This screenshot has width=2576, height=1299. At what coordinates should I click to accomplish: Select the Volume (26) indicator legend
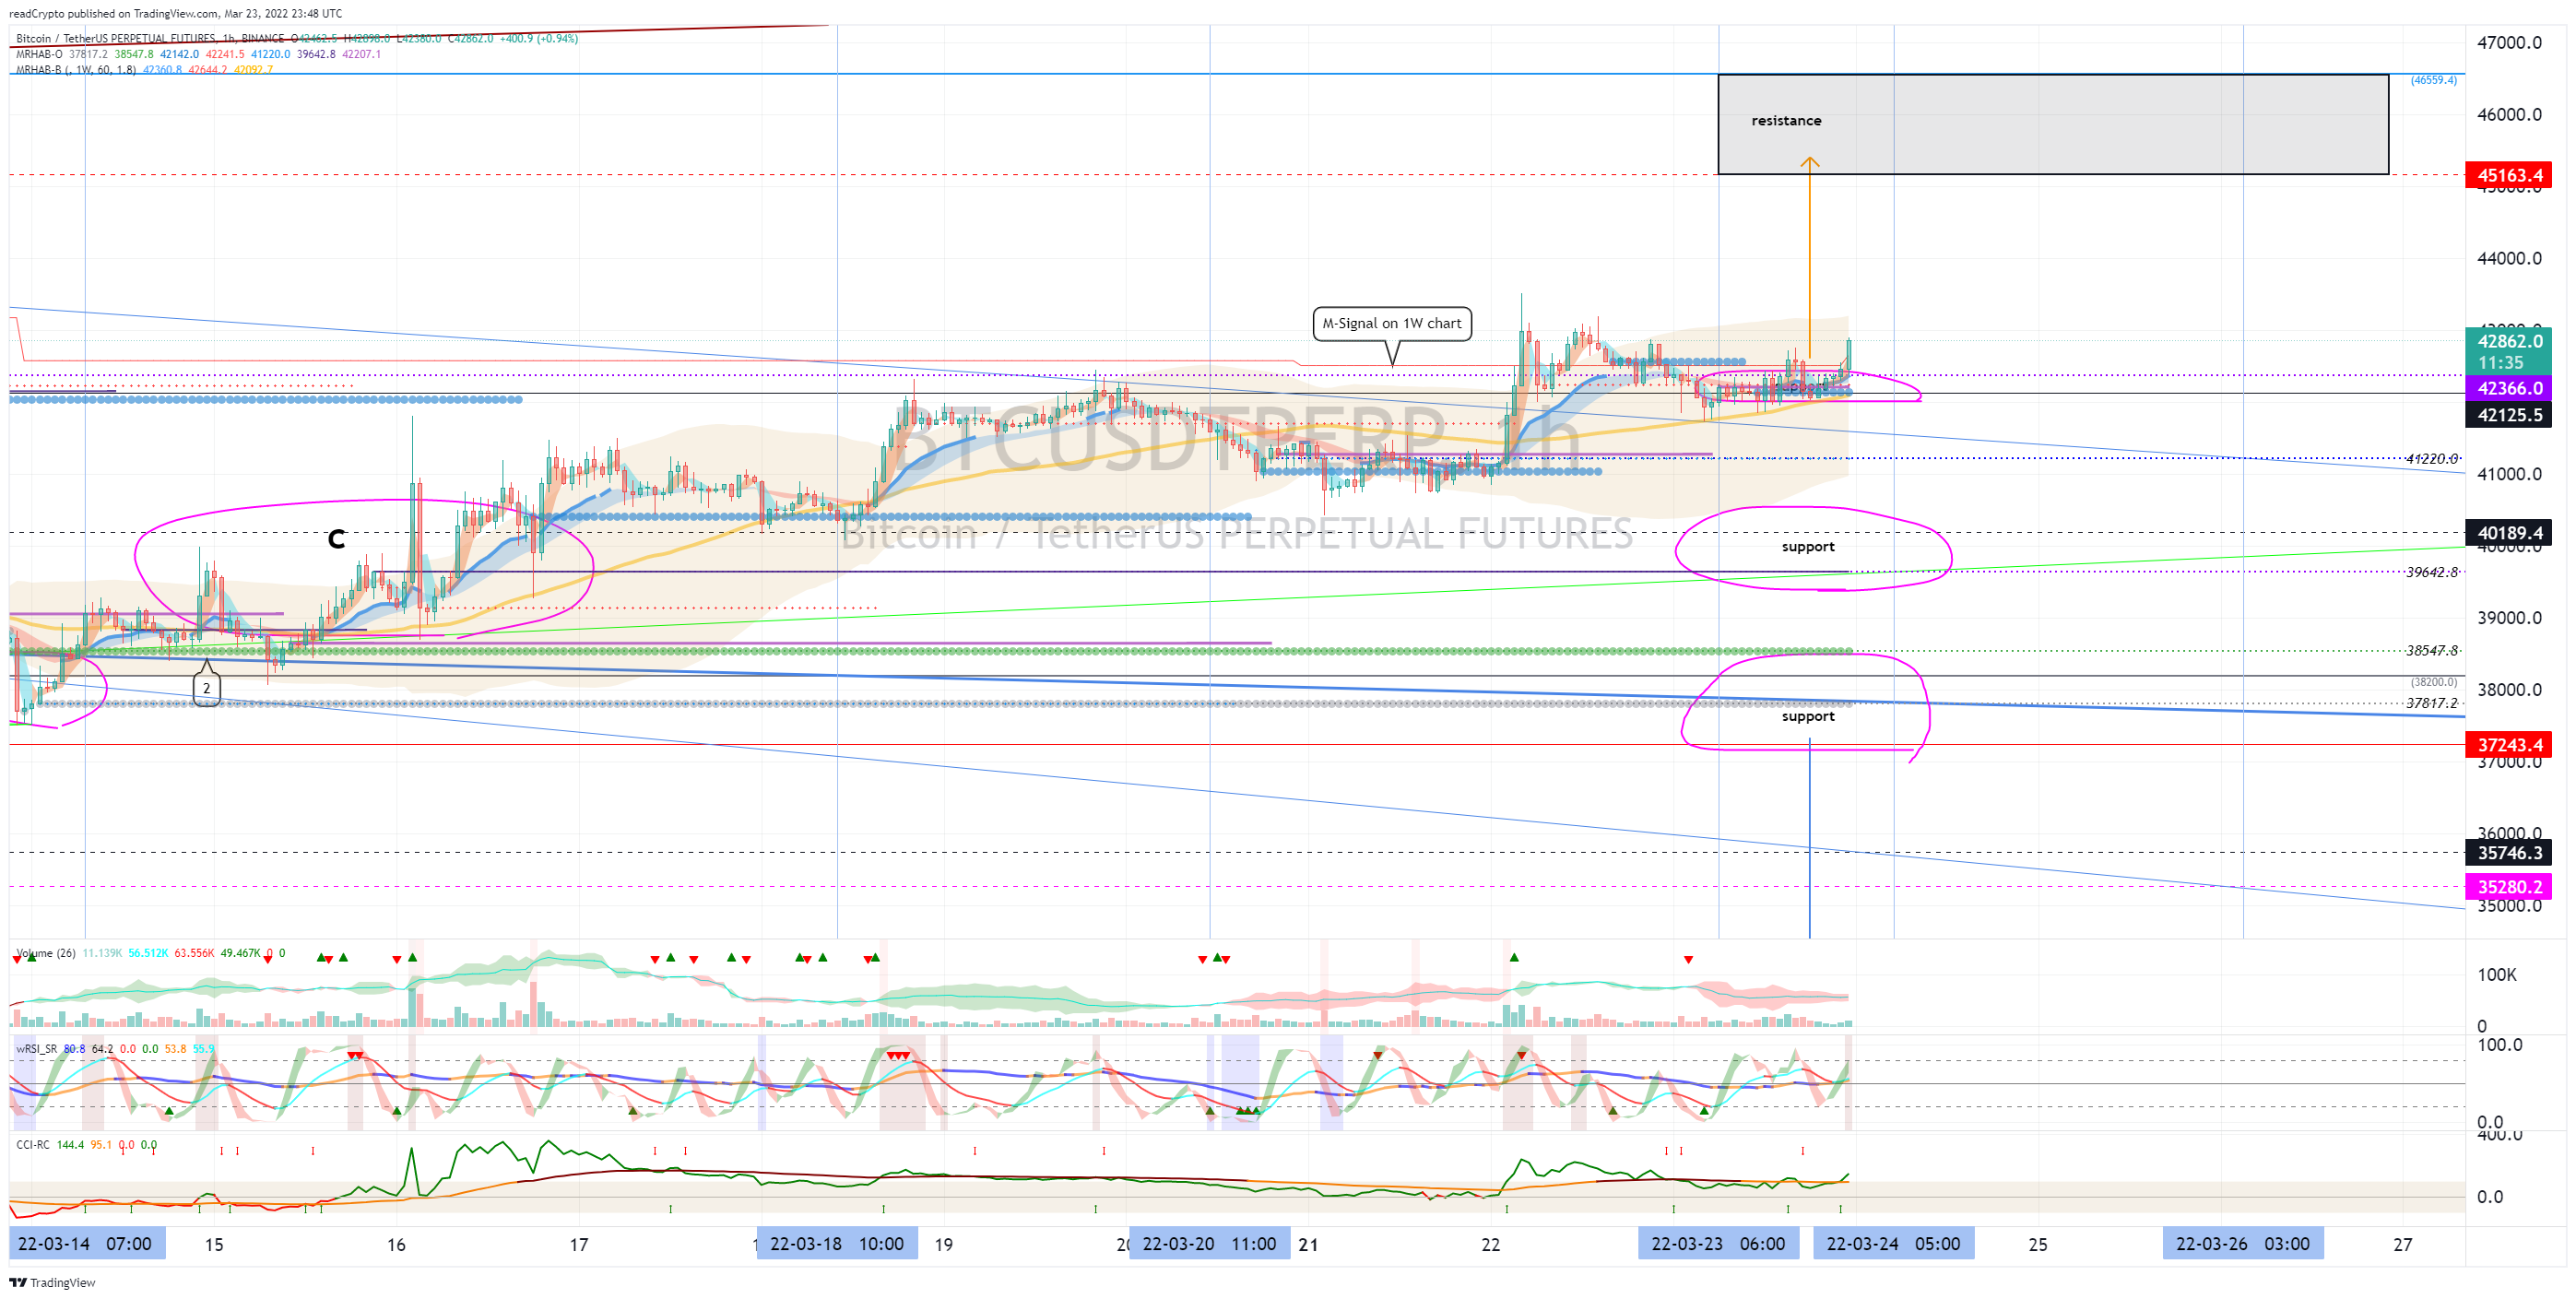[150, 953]
